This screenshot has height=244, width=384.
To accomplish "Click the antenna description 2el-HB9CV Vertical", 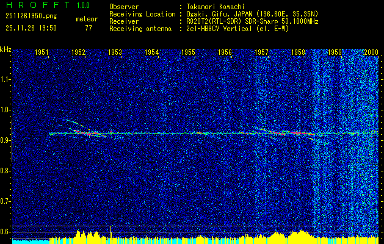I will [219, 29].
